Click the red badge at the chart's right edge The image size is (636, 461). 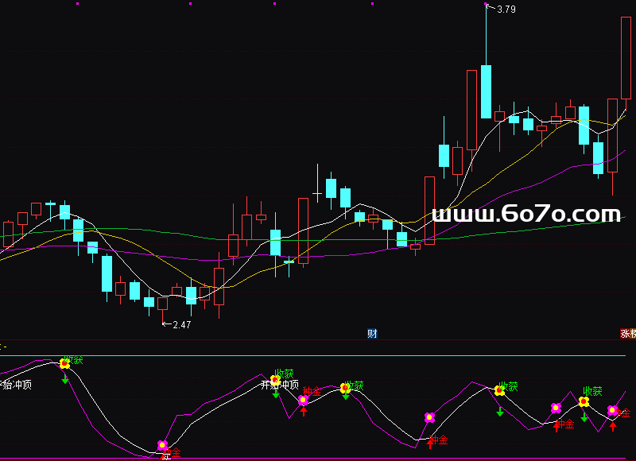pos(627,334)
